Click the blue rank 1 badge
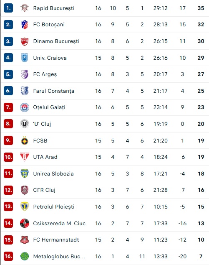 click(x=8, y=8)
